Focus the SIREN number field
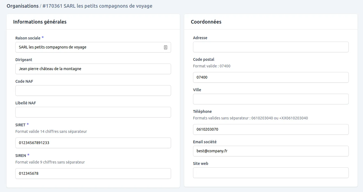 [x=93, y=174]
